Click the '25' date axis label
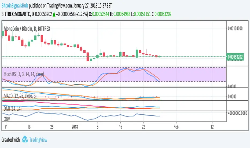 coord(52,127)
